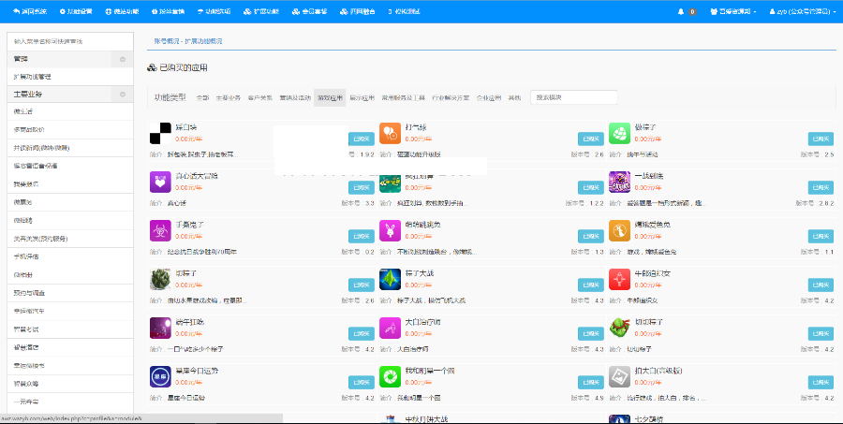Viewport: 843px width, 424px height.
Task: Open the zyb account dropdown
Action: 804,11
